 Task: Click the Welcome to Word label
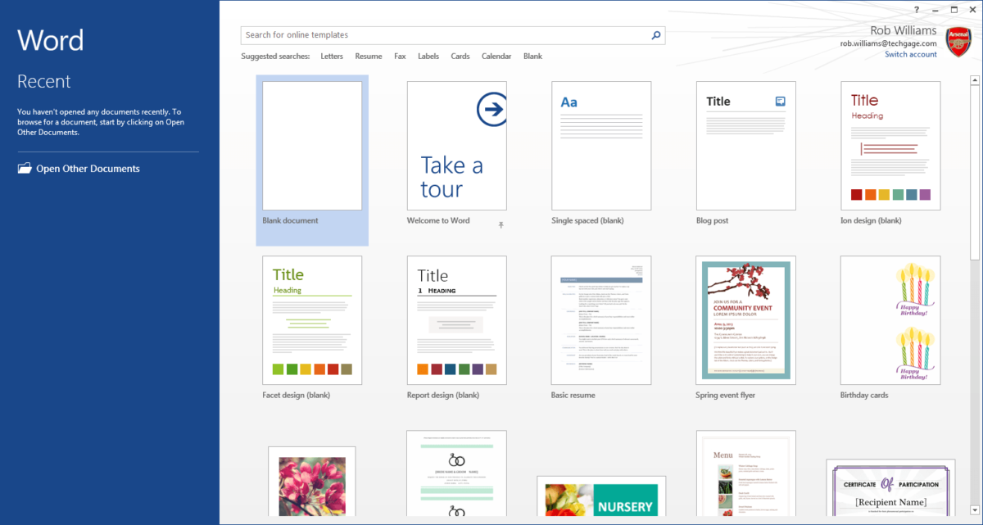(438, 220)
